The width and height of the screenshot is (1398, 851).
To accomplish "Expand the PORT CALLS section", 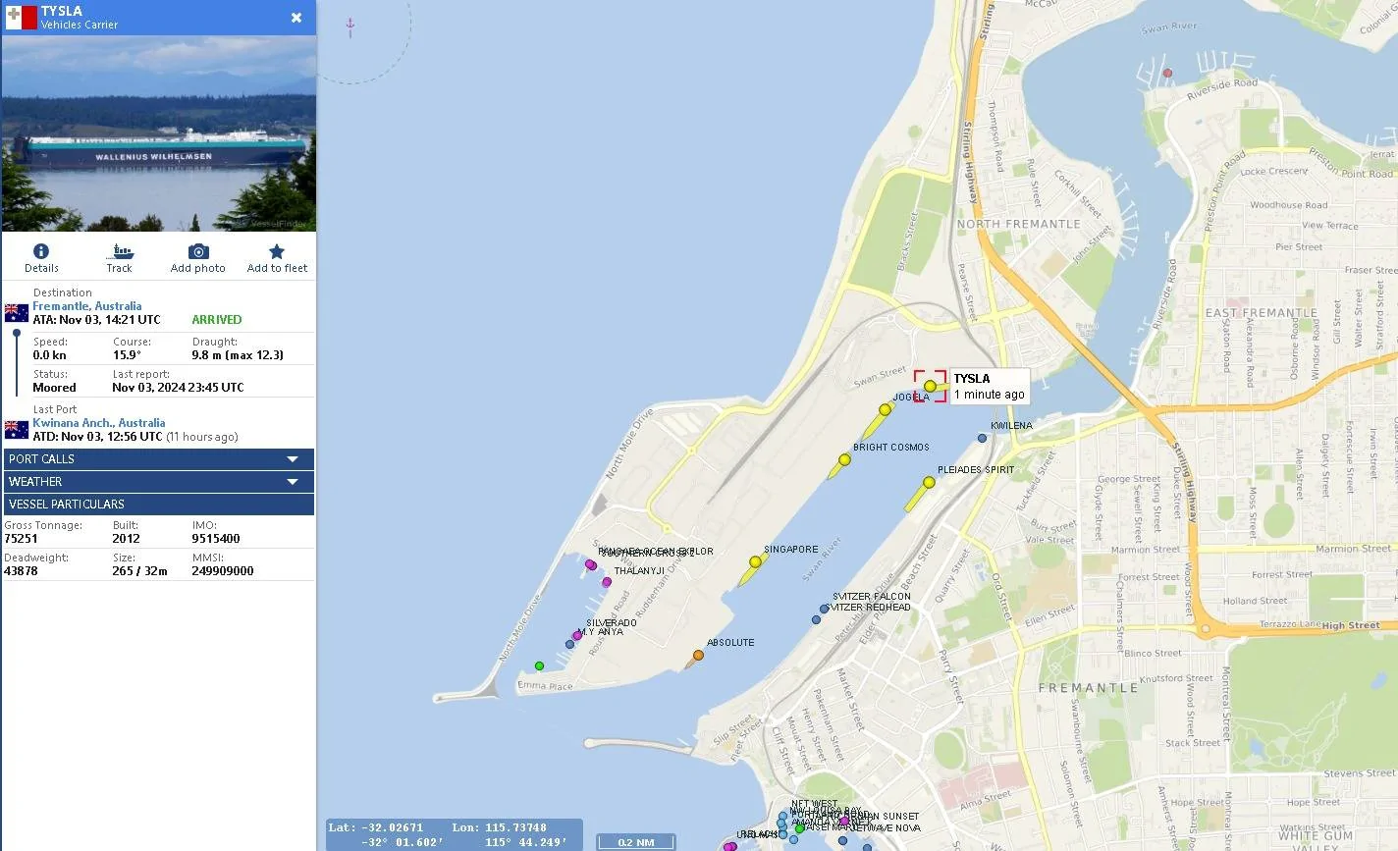I will click(159, 459).
